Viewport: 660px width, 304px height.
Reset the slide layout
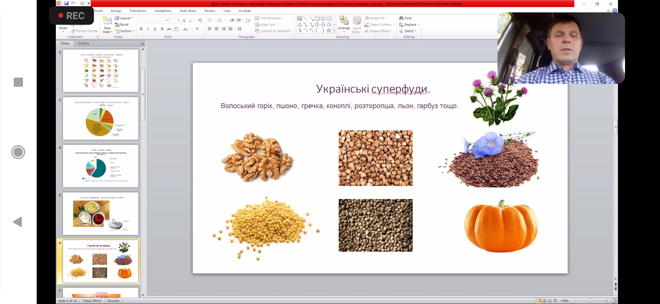[122, 25]
